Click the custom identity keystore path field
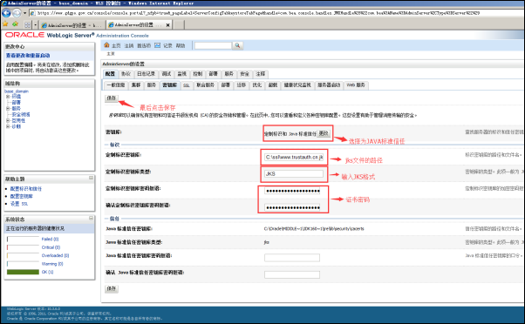Image resolution: width=525 pixels, height=324 pixels. tap(294, 157)
